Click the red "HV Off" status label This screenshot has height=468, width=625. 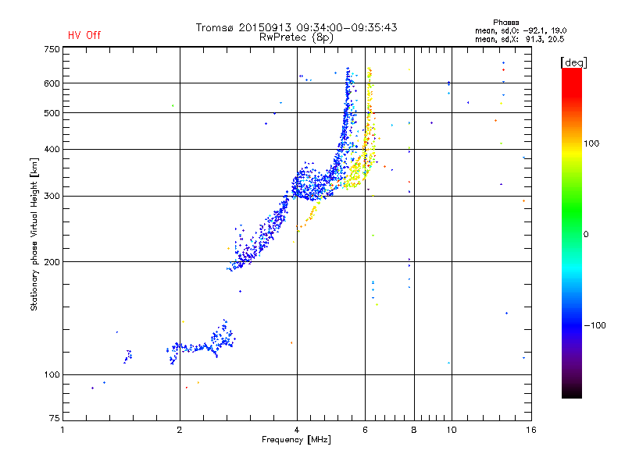(84, 35)
